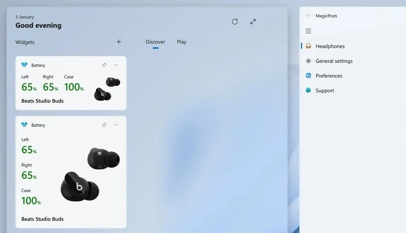Click Beats Studio Buds name in small widget

(x=43, y=101)
